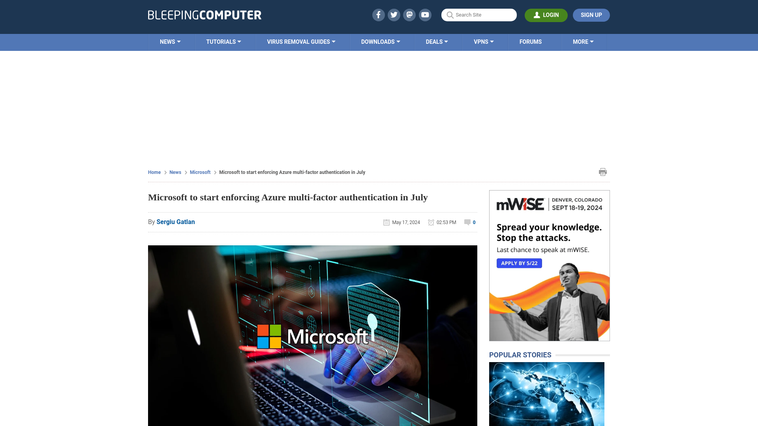Click the POPULAR STORIES featured image
The height and width of the screenshot is (426, 758).
coord(547,394)
